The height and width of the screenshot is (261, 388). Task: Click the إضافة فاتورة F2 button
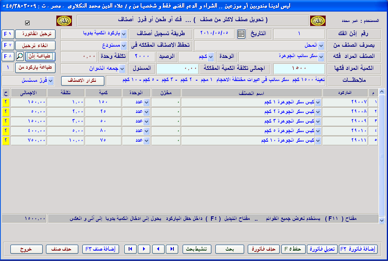coord(358,249)
